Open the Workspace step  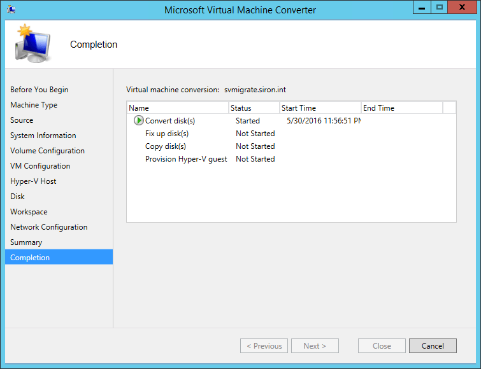pos(29,212)
